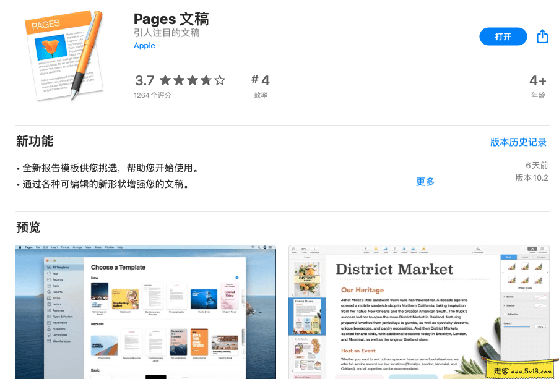Select the Style tab in preview sidebar
The height and width of the screenshot is (379, 559).
[x=508, y=257]
